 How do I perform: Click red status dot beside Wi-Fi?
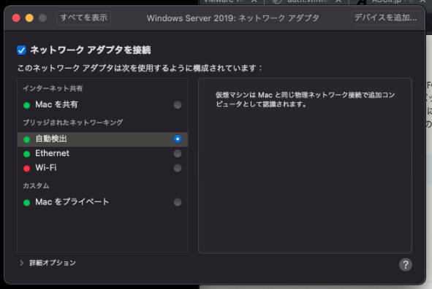(x=27, y=169)
